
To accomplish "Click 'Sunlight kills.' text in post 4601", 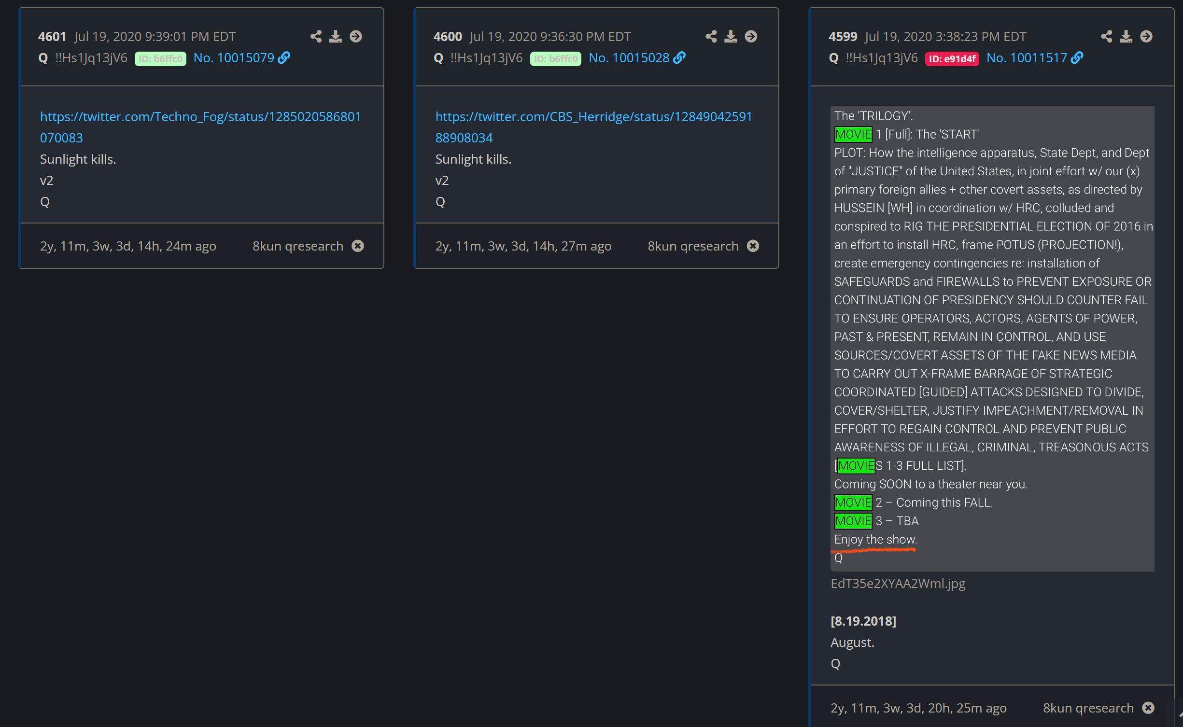I will pyautogui.click(x=78, y=159).
